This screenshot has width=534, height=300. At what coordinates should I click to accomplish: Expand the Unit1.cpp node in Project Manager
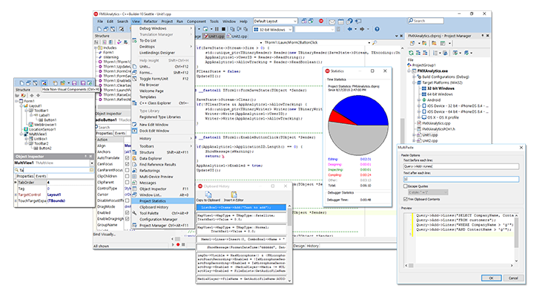point(415,135)
